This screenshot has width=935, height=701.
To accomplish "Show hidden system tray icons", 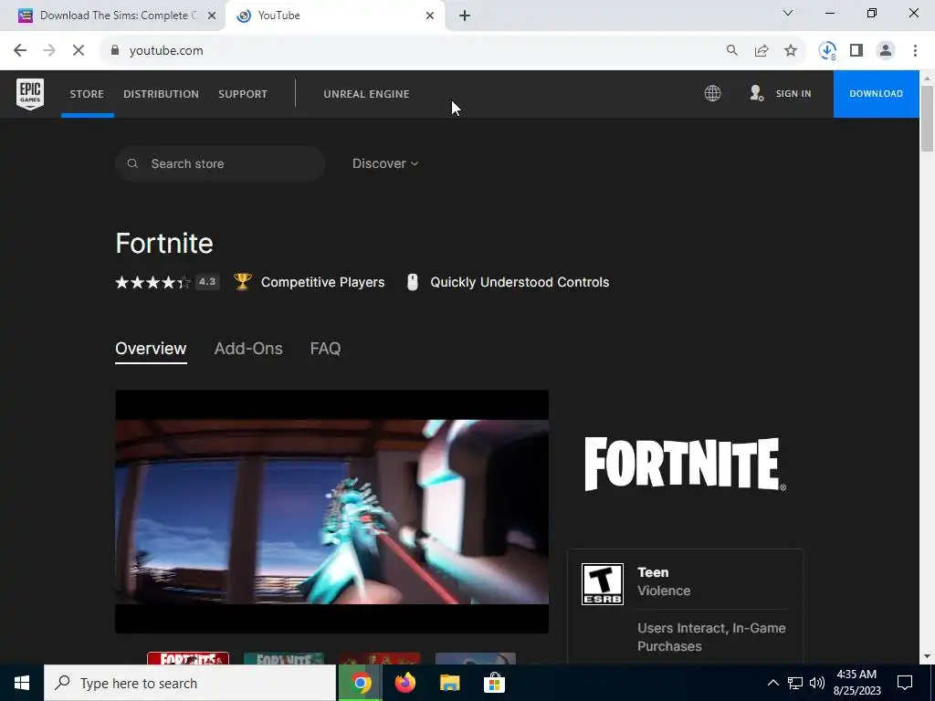I will pos(772,683).
